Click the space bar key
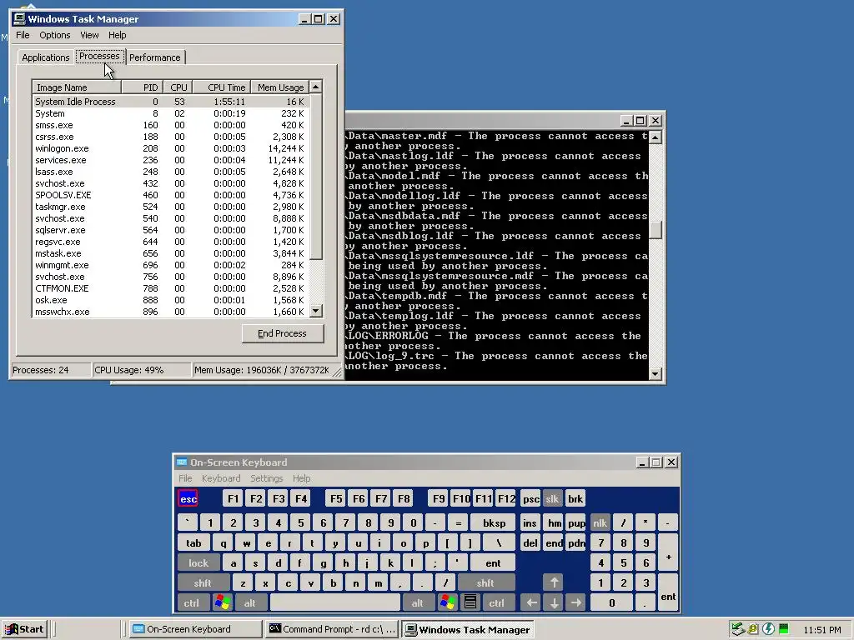854x640 pixels. (x=335, y=602)
